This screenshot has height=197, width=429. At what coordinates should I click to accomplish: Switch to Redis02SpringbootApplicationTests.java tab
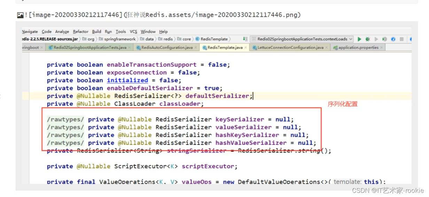pos(89,47)
